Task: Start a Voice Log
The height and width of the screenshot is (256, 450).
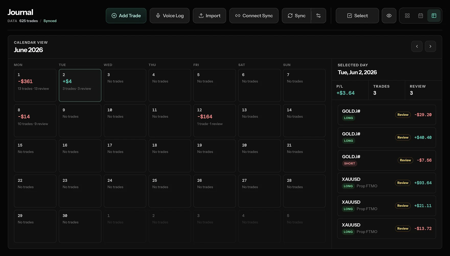Action: click(169, 16)
